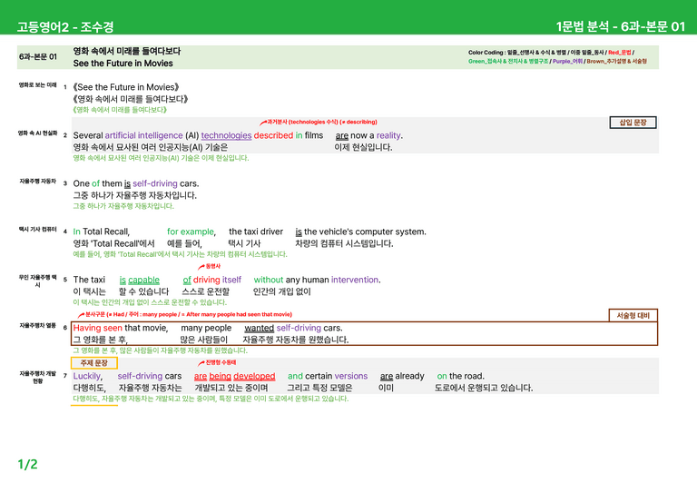Click the green phrase "for example,"
697x493 pixels.
(x=191, y=232)
